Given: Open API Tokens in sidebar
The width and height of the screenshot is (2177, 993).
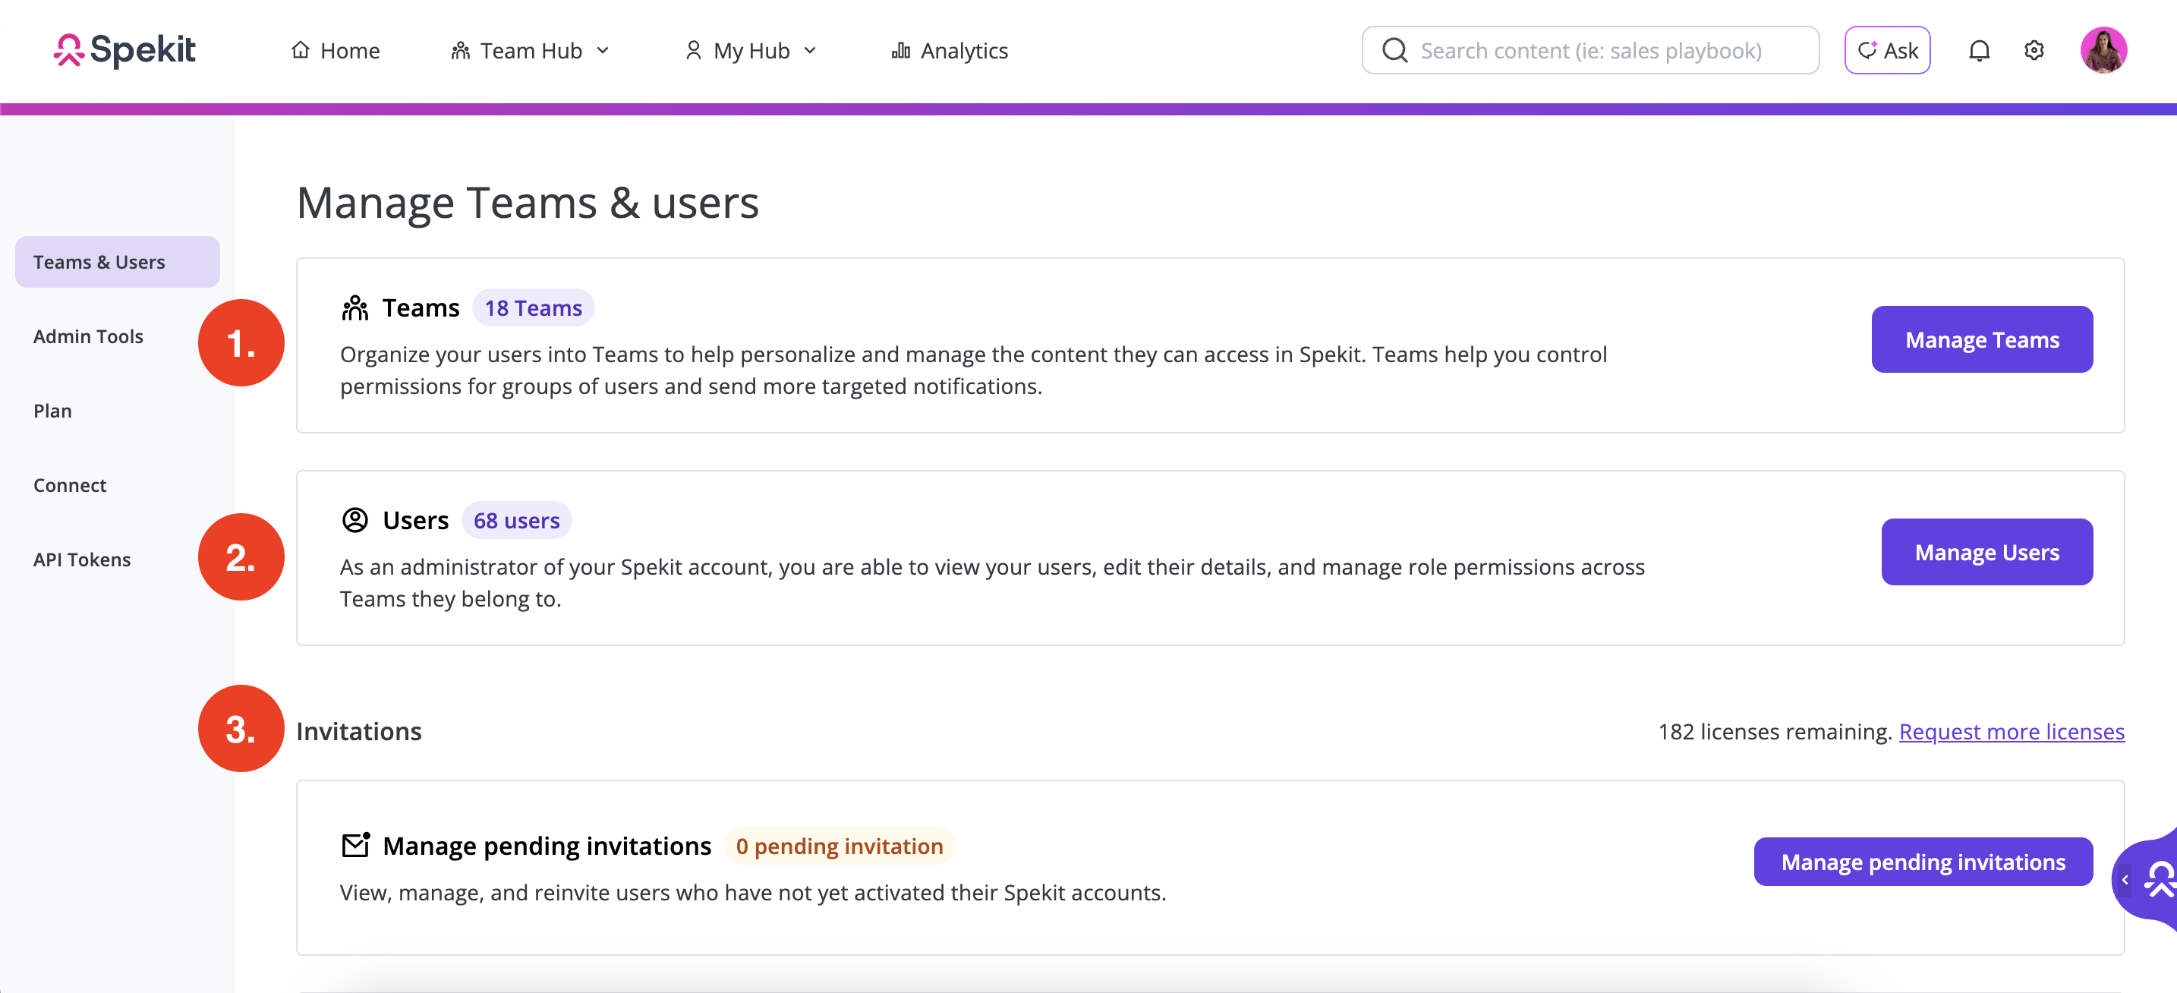Looking at the screenshot, I should pyautogui.click(x=82, y=560).
